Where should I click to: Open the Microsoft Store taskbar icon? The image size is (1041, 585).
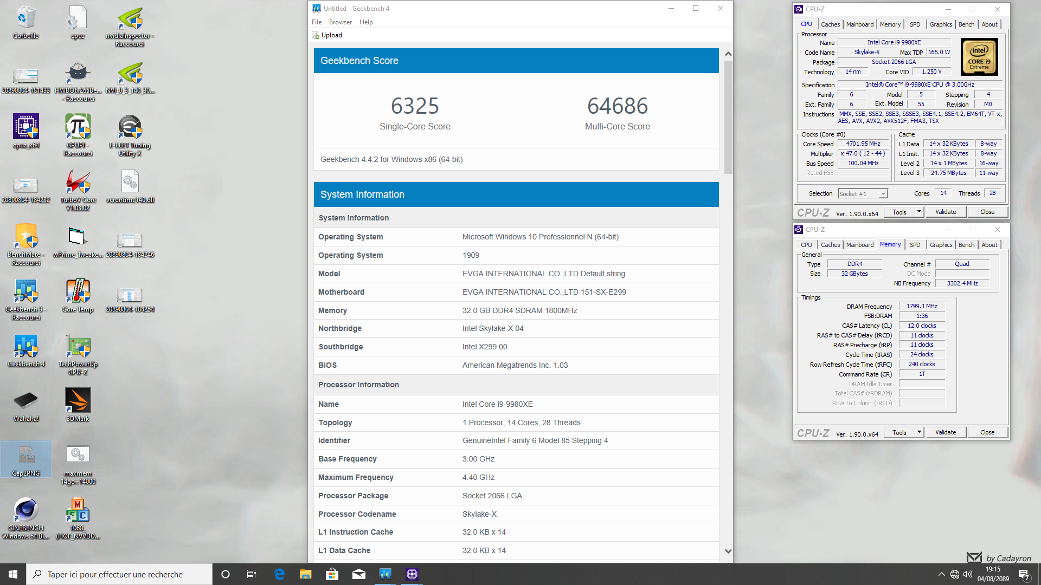tap(332, 574)
